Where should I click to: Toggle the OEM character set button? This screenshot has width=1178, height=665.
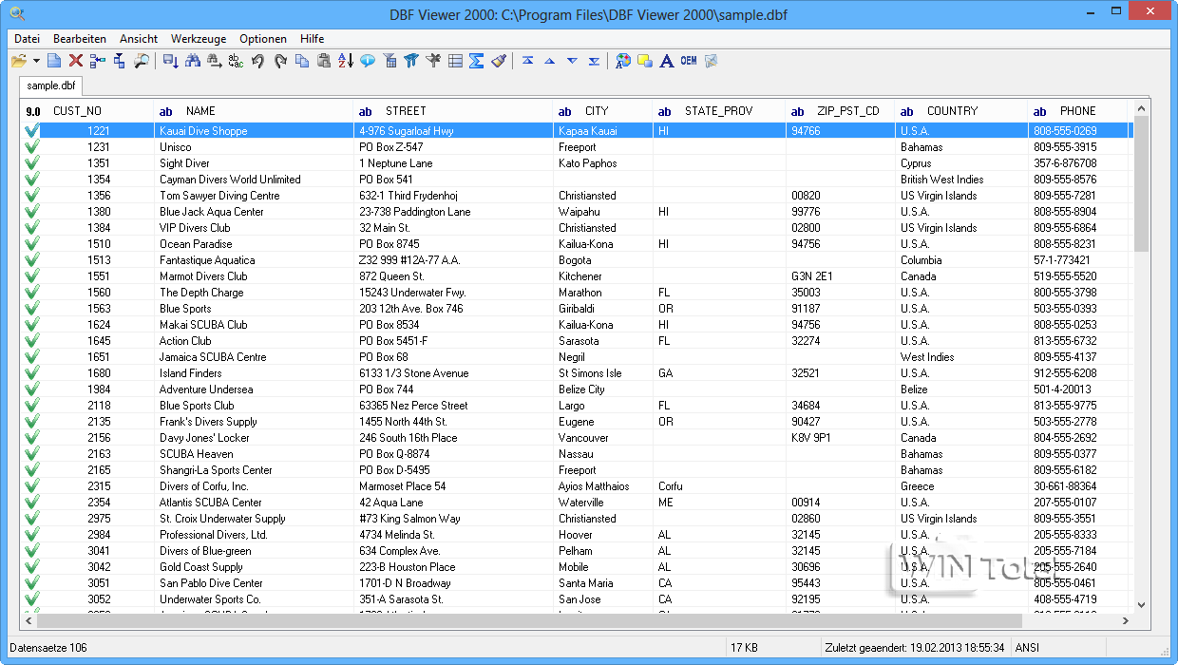688,61
